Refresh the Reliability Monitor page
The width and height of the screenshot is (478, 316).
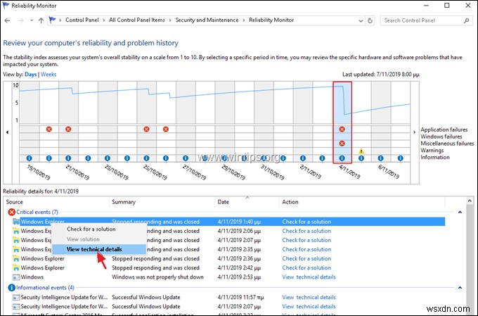(x=369, y=21)
